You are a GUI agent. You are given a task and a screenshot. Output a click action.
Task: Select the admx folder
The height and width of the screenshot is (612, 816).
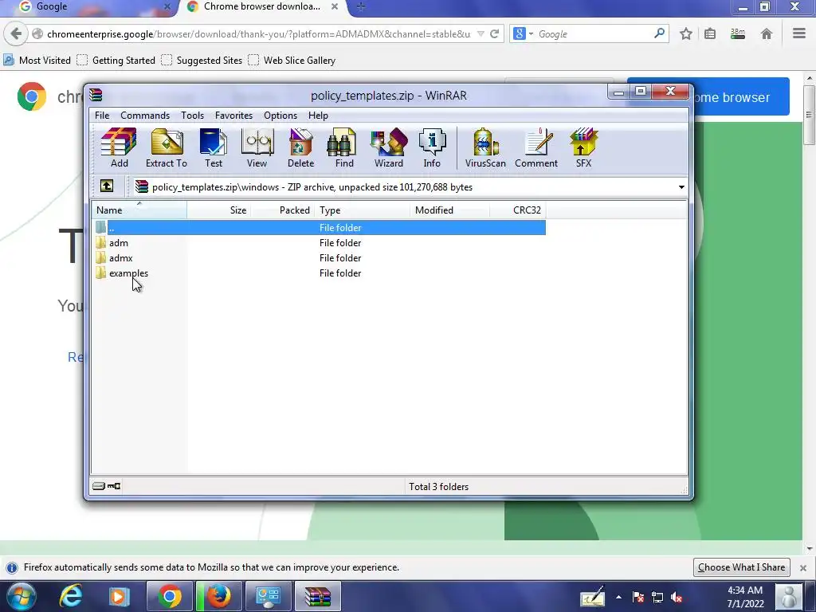pyautogui.click(x=121, y=258)
